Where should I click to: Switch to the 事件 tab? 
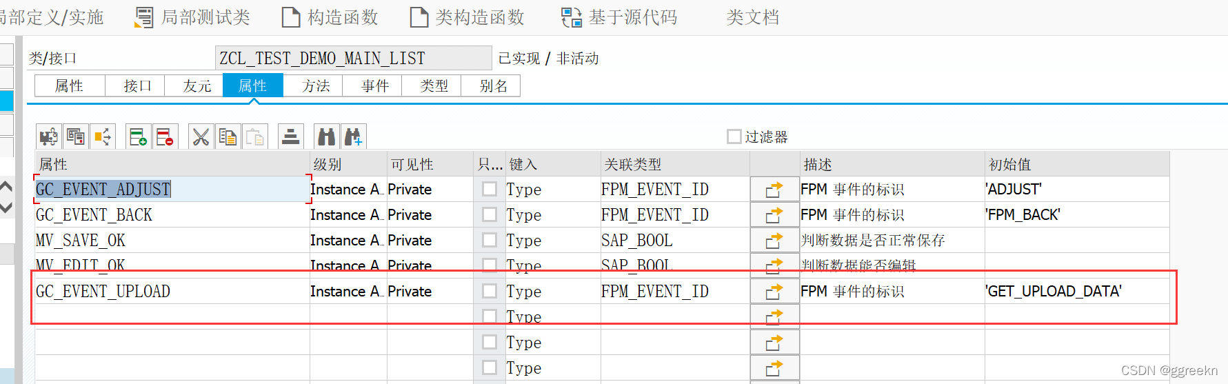pyautogui.click(x=373, y=85)
